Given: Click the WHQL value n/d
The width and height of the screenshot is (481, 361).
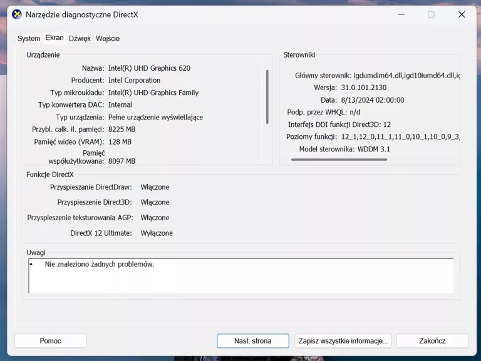Looking at the screenshot, I should (x=355, y=112).
